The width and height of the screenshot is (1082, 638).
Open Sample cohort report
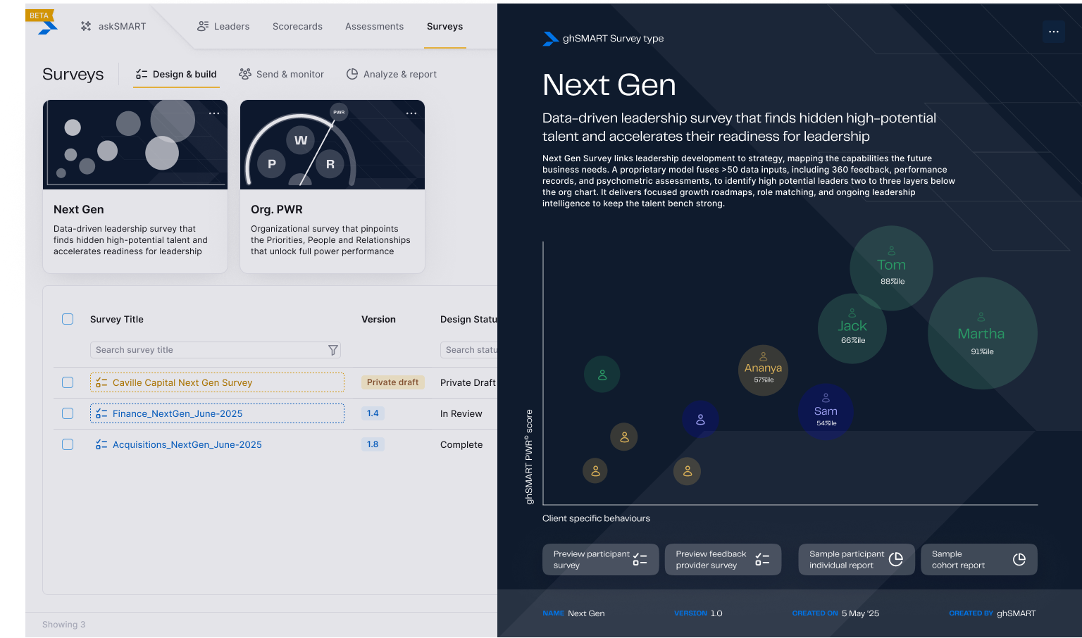click(x=979, y=559)
